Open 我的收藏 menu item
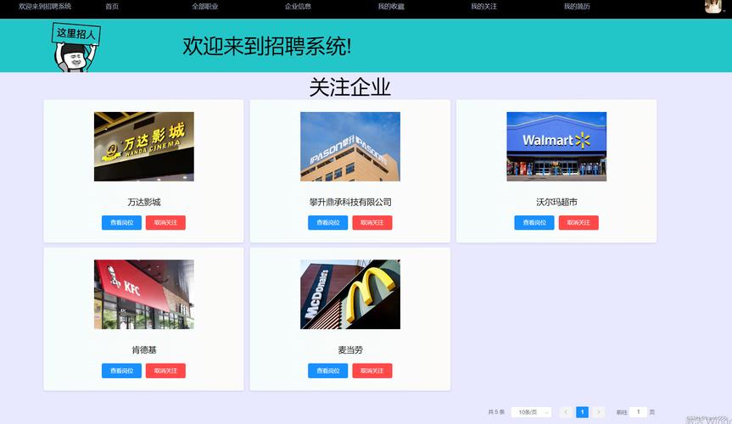 [391, 7]
